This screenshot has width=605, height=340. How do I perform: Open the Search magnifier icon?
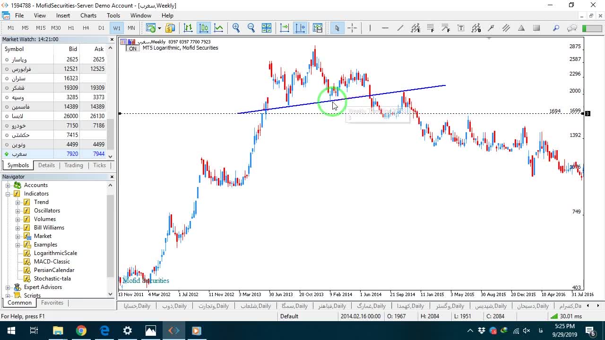point(556,28)
